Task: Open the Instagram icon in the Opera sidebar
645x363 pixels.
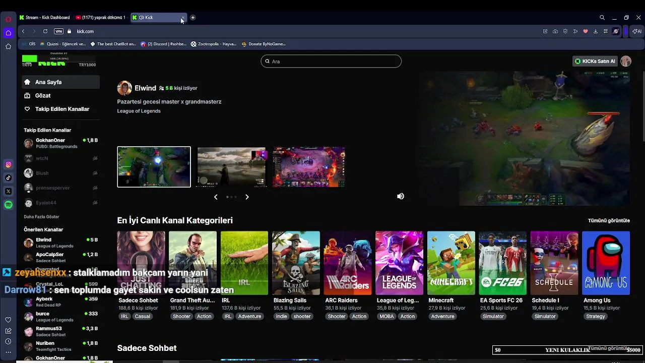Action: (x=8, y=164)
